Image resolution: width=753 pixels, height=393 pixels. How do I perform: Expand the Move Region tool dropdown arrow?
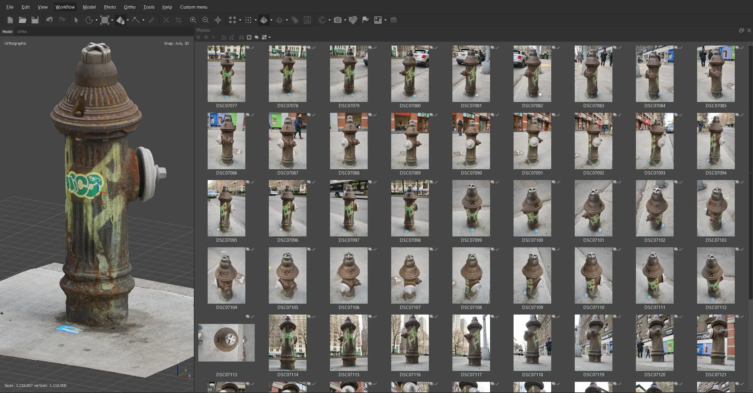tap(112, 20)
